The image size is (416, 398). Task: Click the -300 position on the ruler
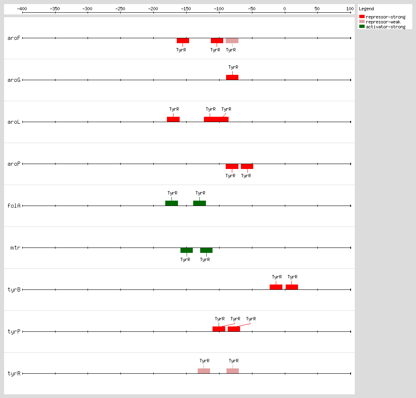[x=87, y=9]
